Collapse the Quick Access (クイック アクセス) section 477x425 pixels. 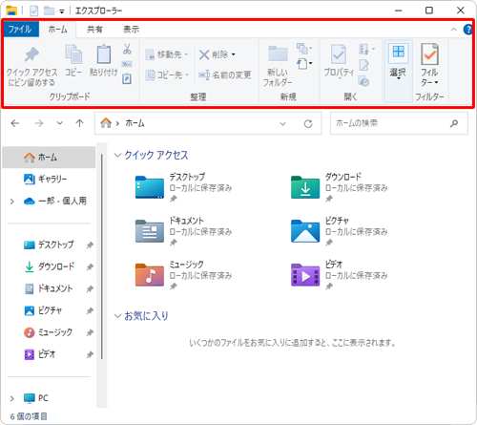[x=118, y=155]
